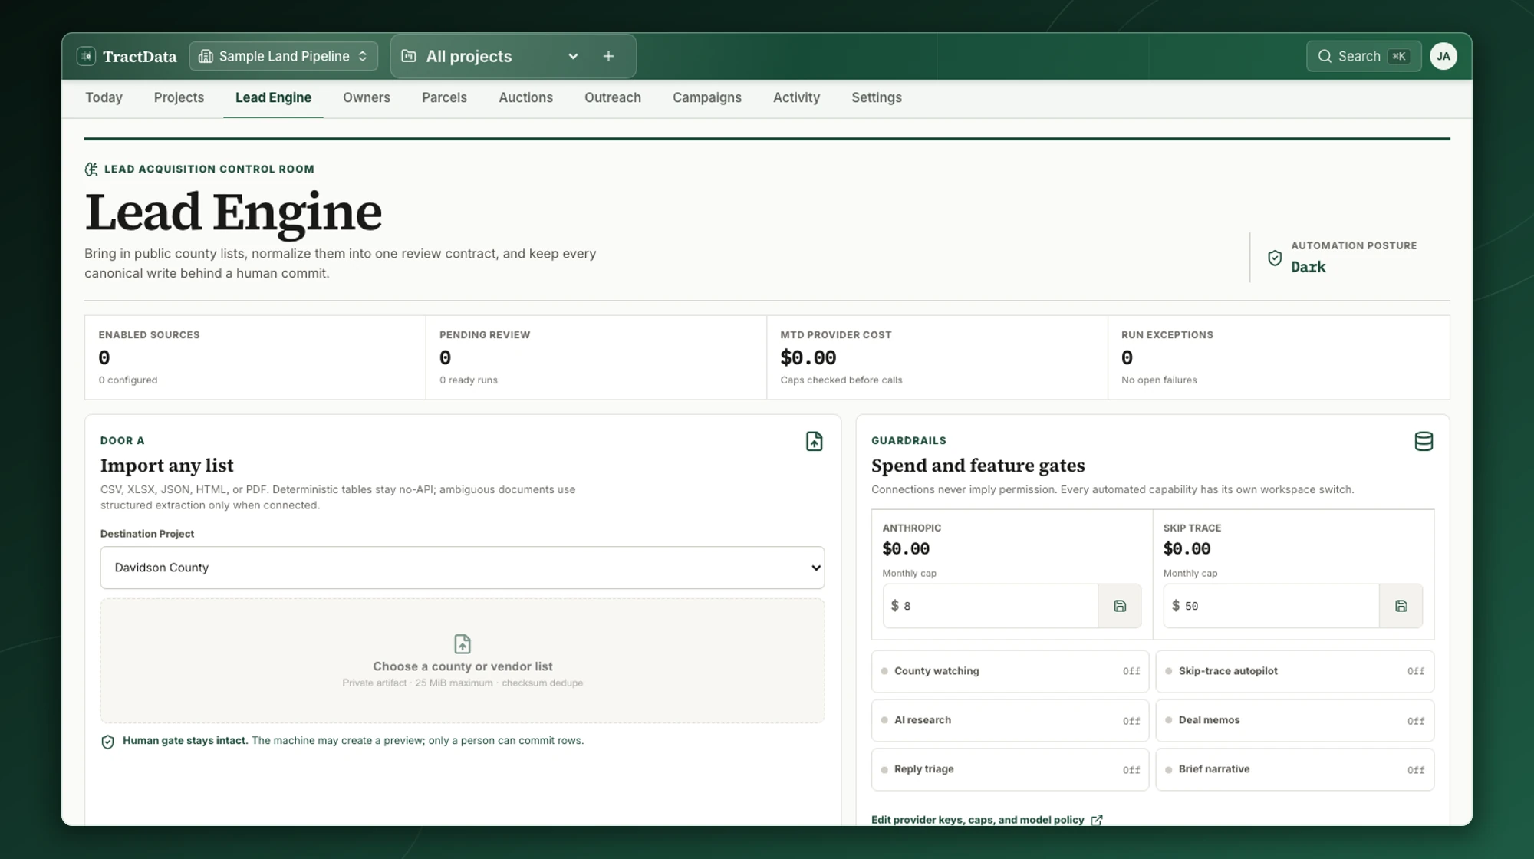The image size is (1534, 859).
Task: Switch on Brief narrative
Action: click(x=1295, y=769)
